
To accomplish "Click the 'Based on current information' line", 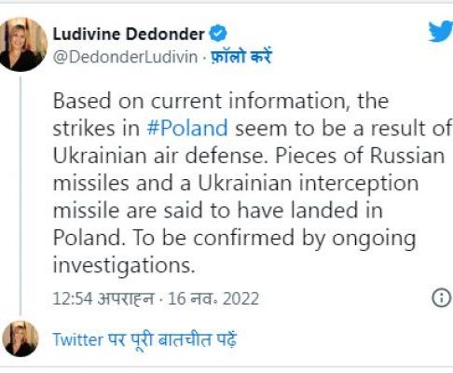I will (221, 101).
